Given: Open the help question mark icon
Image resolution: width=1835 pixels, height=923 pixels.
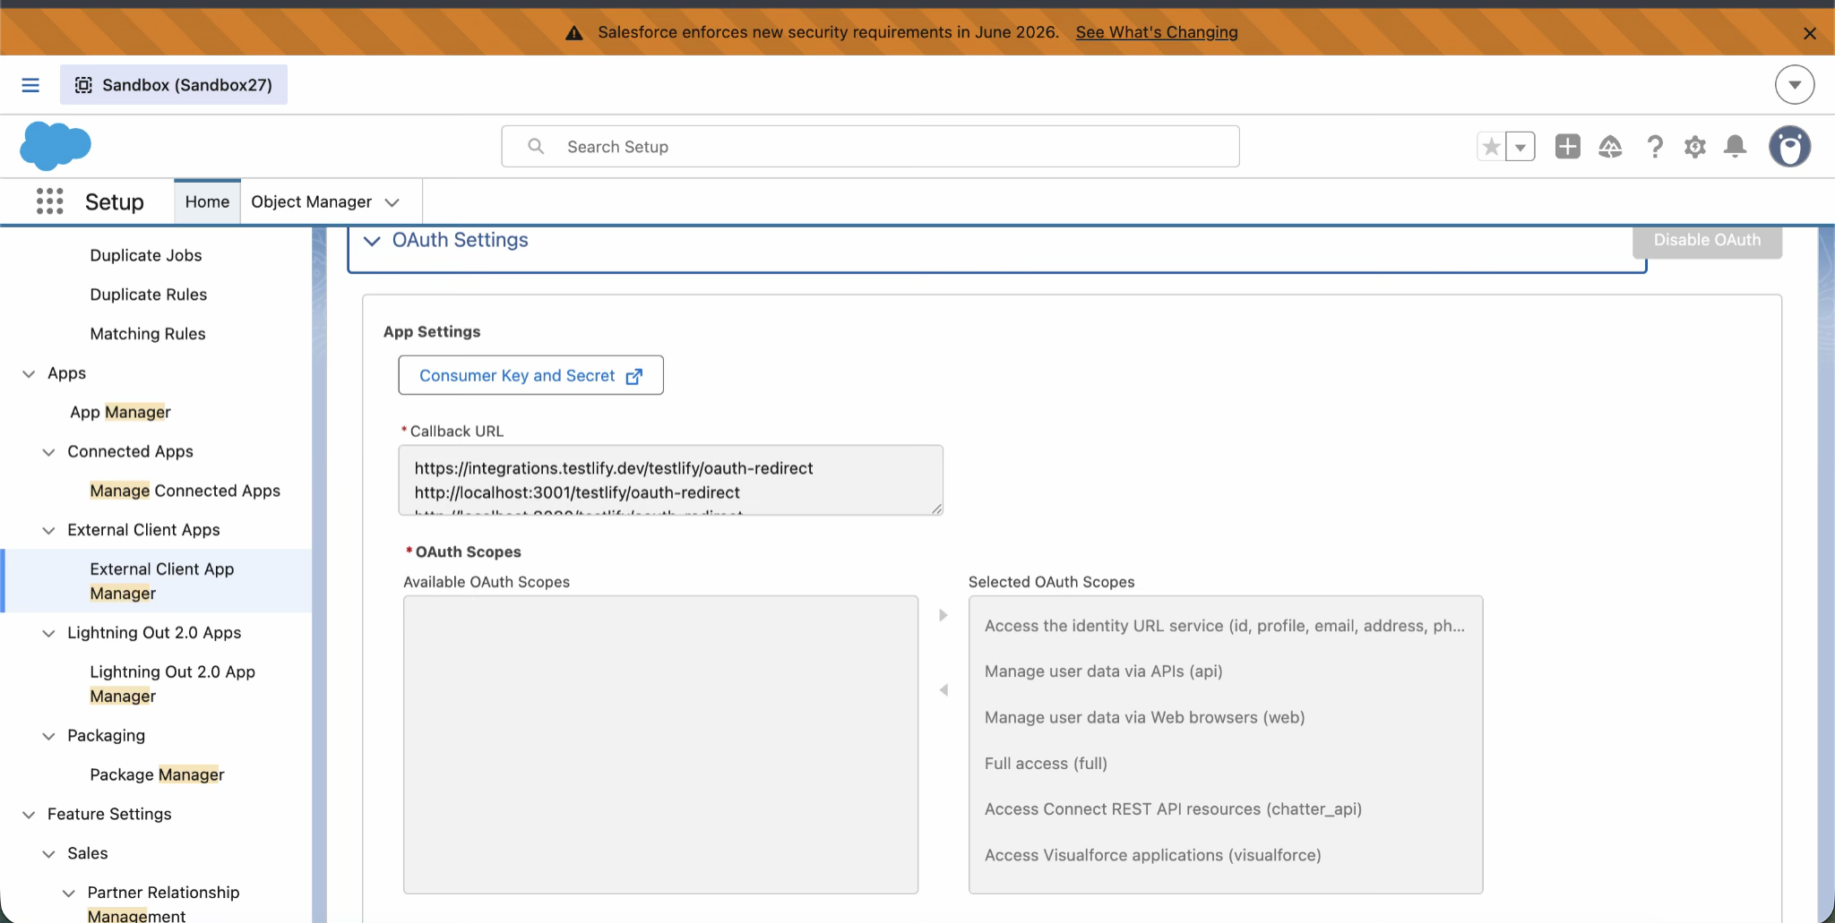Looking at the screenshot, I should click(1655, 146).
